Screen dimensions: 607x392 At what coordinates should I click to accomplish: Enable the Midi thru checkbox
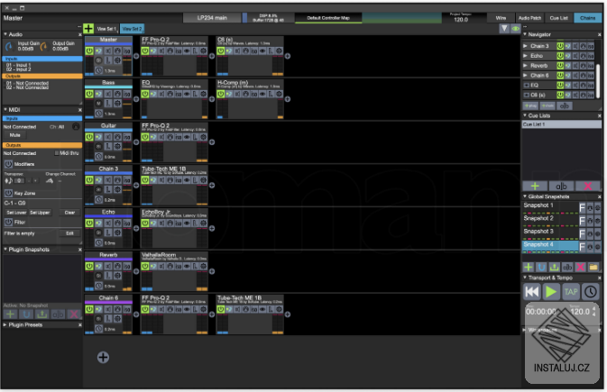[x=57, y=153]
